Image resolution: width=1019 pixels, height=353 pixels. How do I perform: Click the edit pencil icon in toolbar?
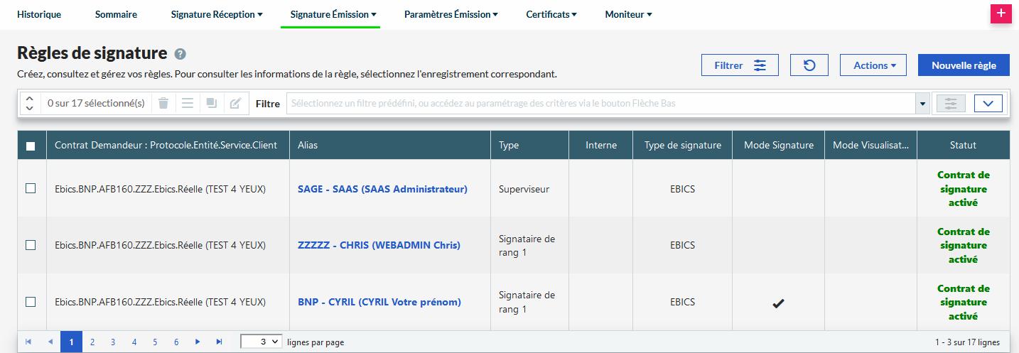pyautogui.click(x=235, y=104)
